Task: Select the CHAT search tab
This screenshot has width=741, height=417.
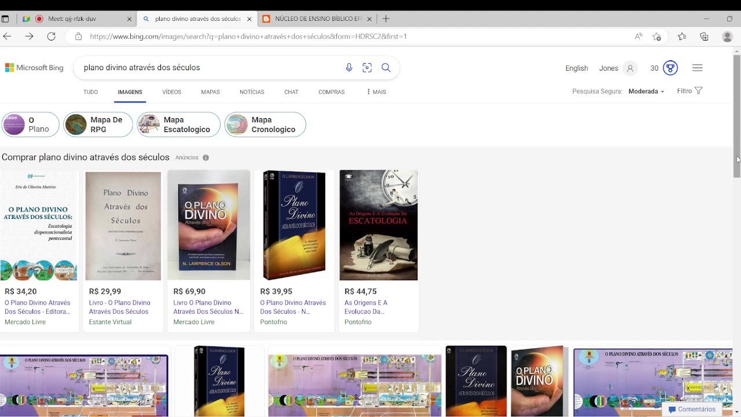Action: tap(291, 92)
